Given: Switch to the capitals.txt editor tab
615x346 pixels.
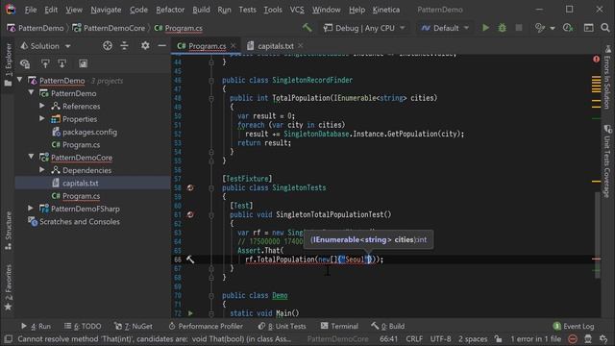Looking at the screenshot, I should (276, 46).
